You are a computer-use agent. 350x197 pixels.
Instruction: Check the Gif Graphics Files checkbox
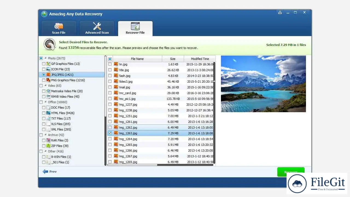tap(44, 64)
